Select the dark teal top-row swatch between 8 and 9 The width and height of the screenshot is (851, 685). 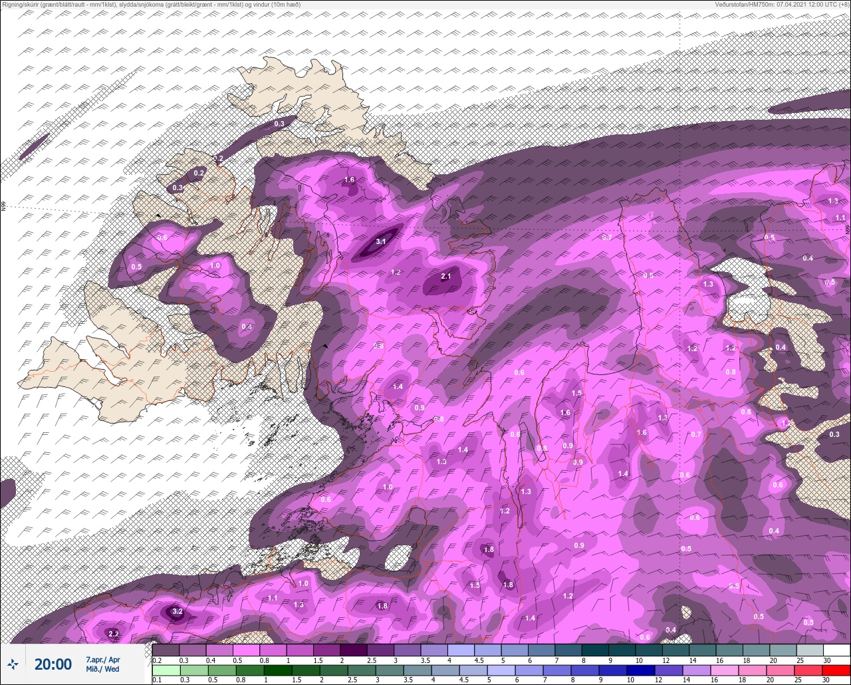click(x=595, y=650)
